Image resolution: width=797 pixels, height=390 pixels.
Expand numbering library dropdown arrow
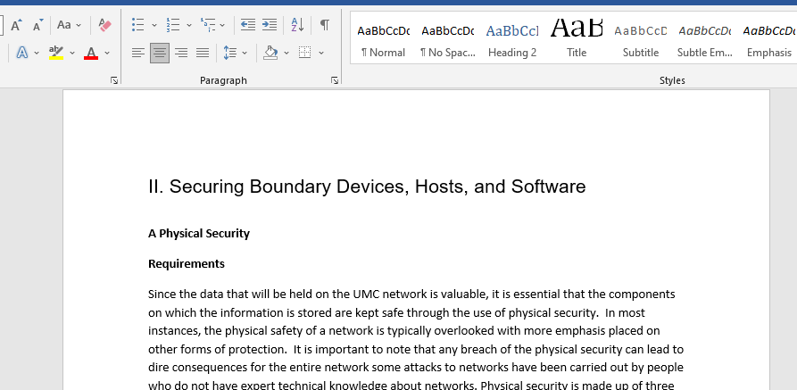[189, 25]
